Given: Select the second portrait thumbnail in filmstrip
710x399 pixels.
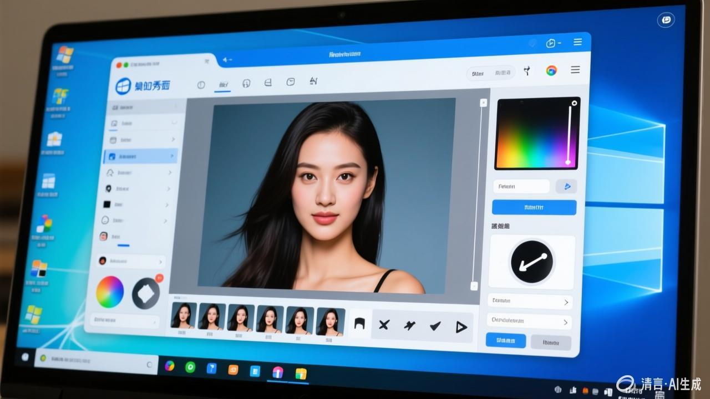Looking at the screenshot, I should (212, 317).
